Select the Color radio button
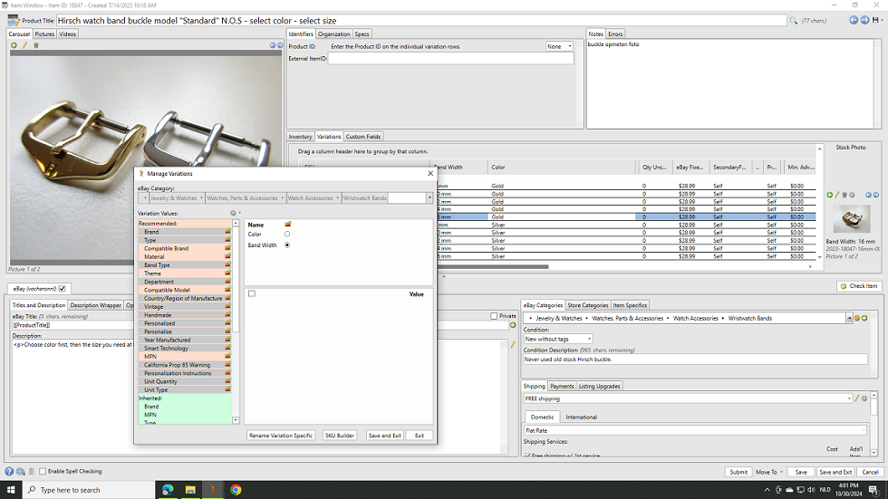888x499 pixels. tap(287, 235)
